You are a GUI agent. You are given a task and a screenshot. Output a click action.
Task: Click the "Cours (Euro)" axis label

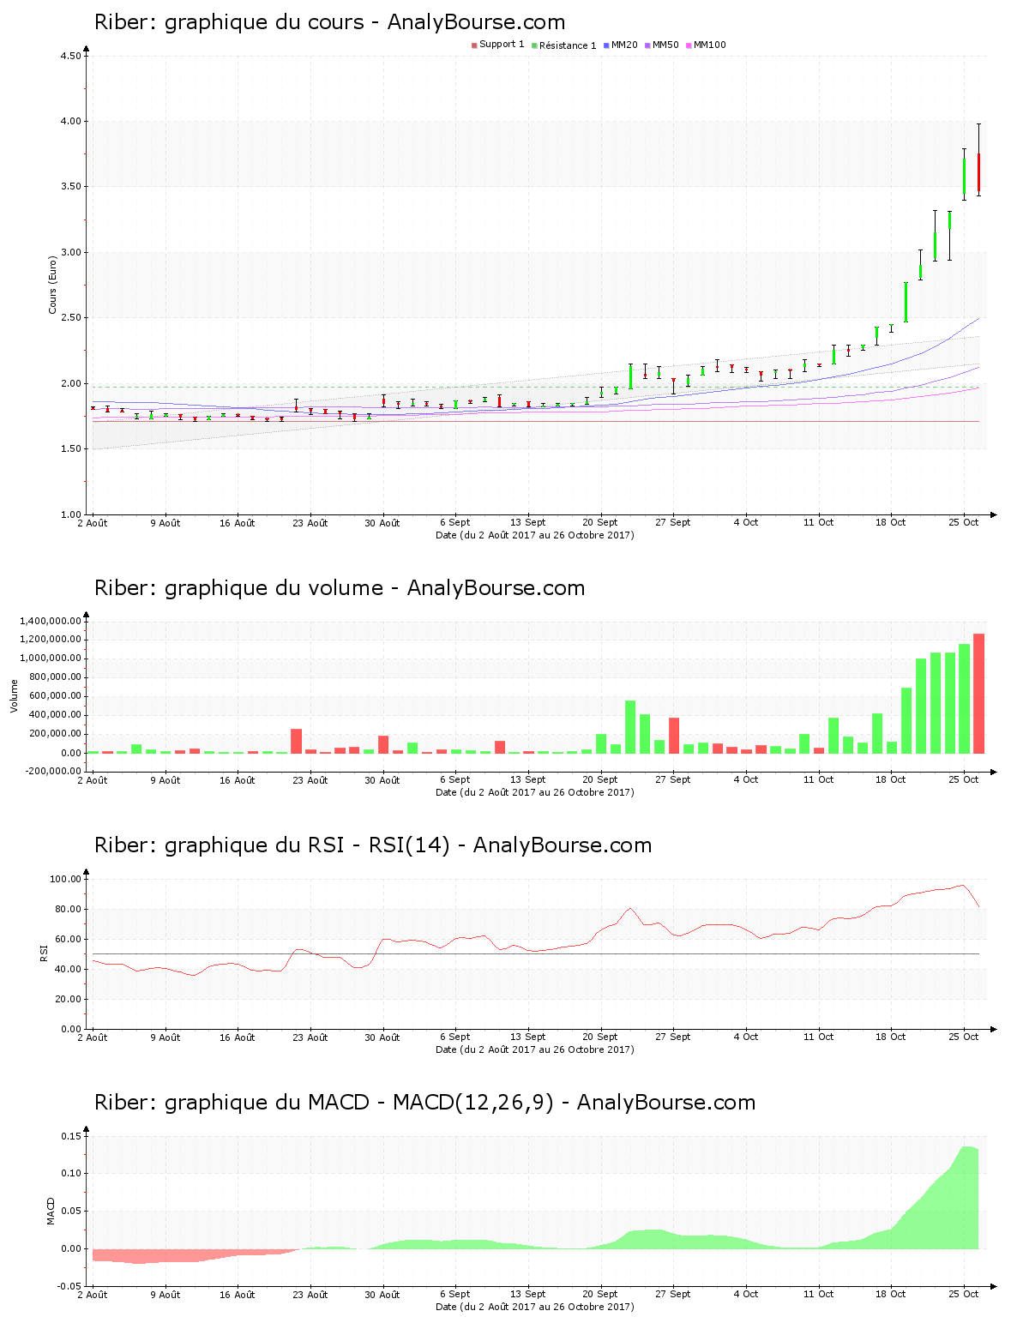click(52, 285)
